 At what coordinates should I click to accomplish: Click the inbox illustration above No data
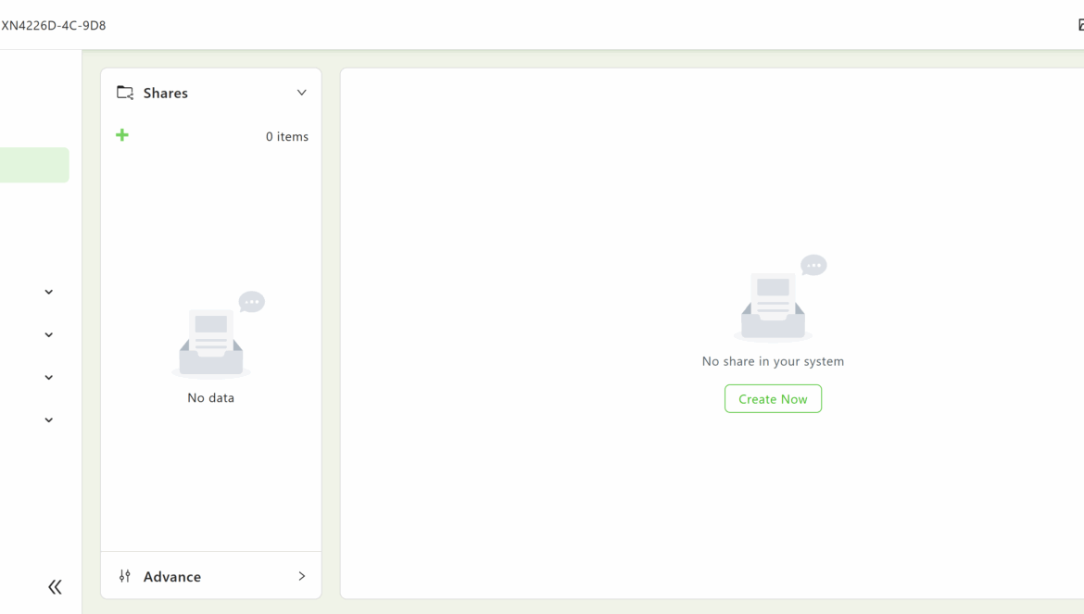[212, 336]
